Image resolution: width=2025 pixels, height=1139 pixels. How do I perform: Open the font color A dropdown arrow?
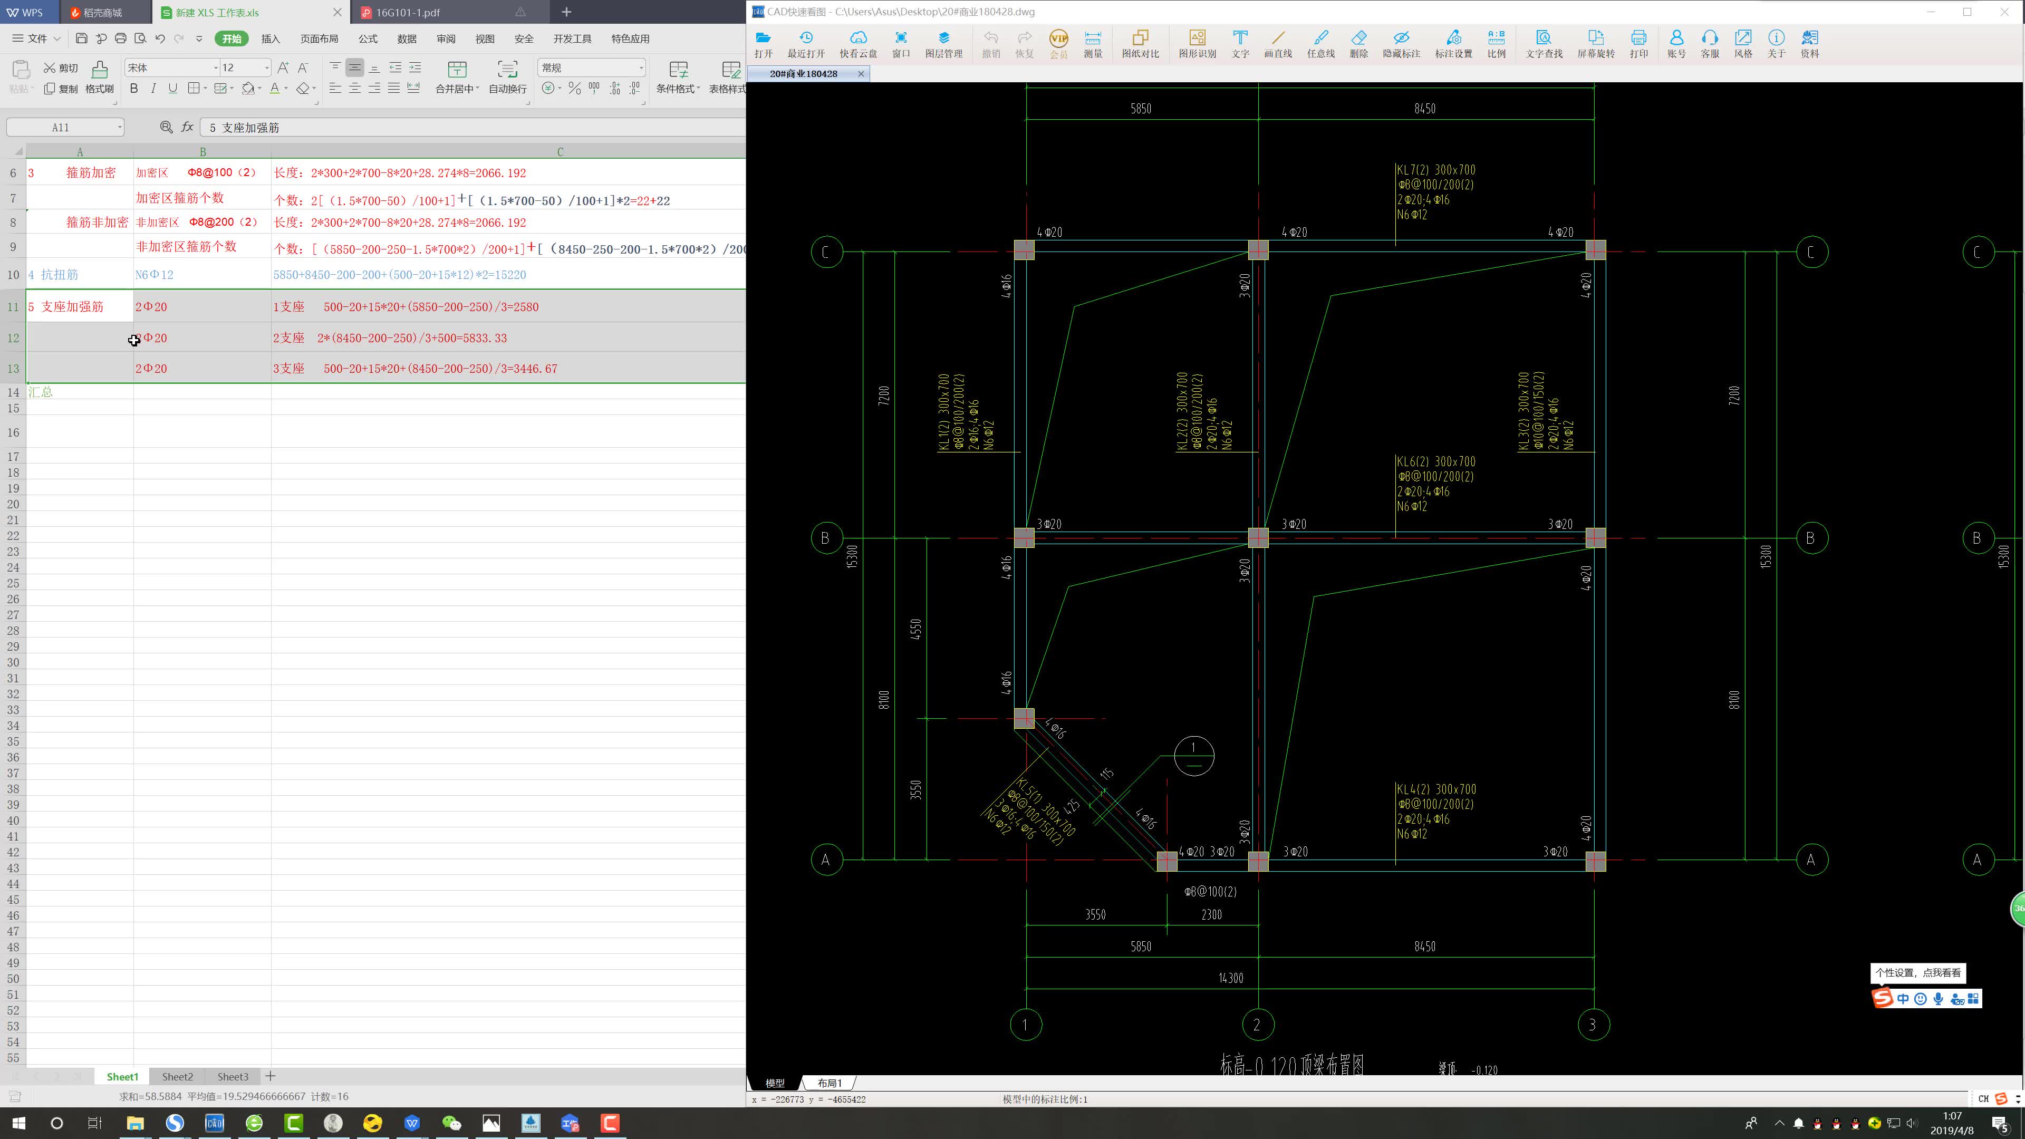click(x=286, y=89)
